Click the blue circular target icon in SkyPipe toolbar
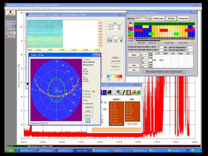The width and height of the screenshot is (208, 156). [x=7, y=33]
